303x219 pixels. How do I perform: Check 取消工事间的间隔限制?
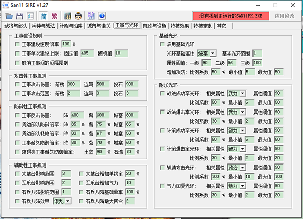coord(17,63)
